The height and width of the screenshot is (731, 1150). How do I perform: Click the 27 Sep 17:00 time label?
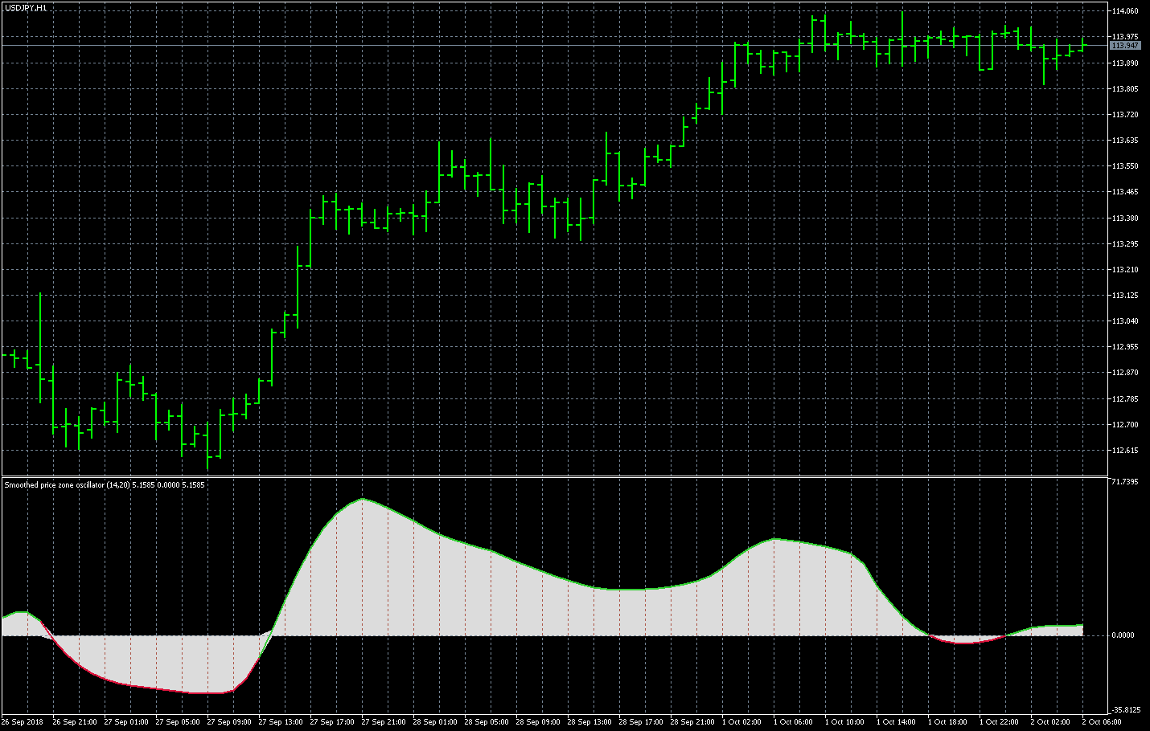point(332,722)
